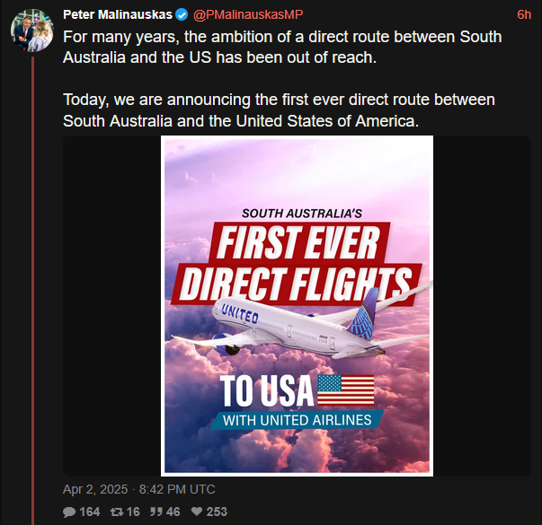
Task: Open the @PMalinauskasMP handle link
Action: pyautogui.click(x=248, y=15)
